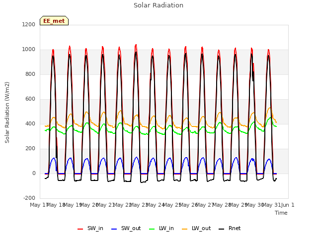Click the May 24 x-axis tick label
Screen dimensions: 318x238
155,205
